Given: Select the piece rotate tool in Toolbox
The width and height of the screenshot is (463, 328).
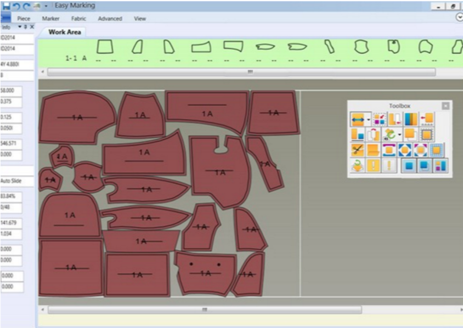Looking at the screenshot, I should (x=390, y=135).
